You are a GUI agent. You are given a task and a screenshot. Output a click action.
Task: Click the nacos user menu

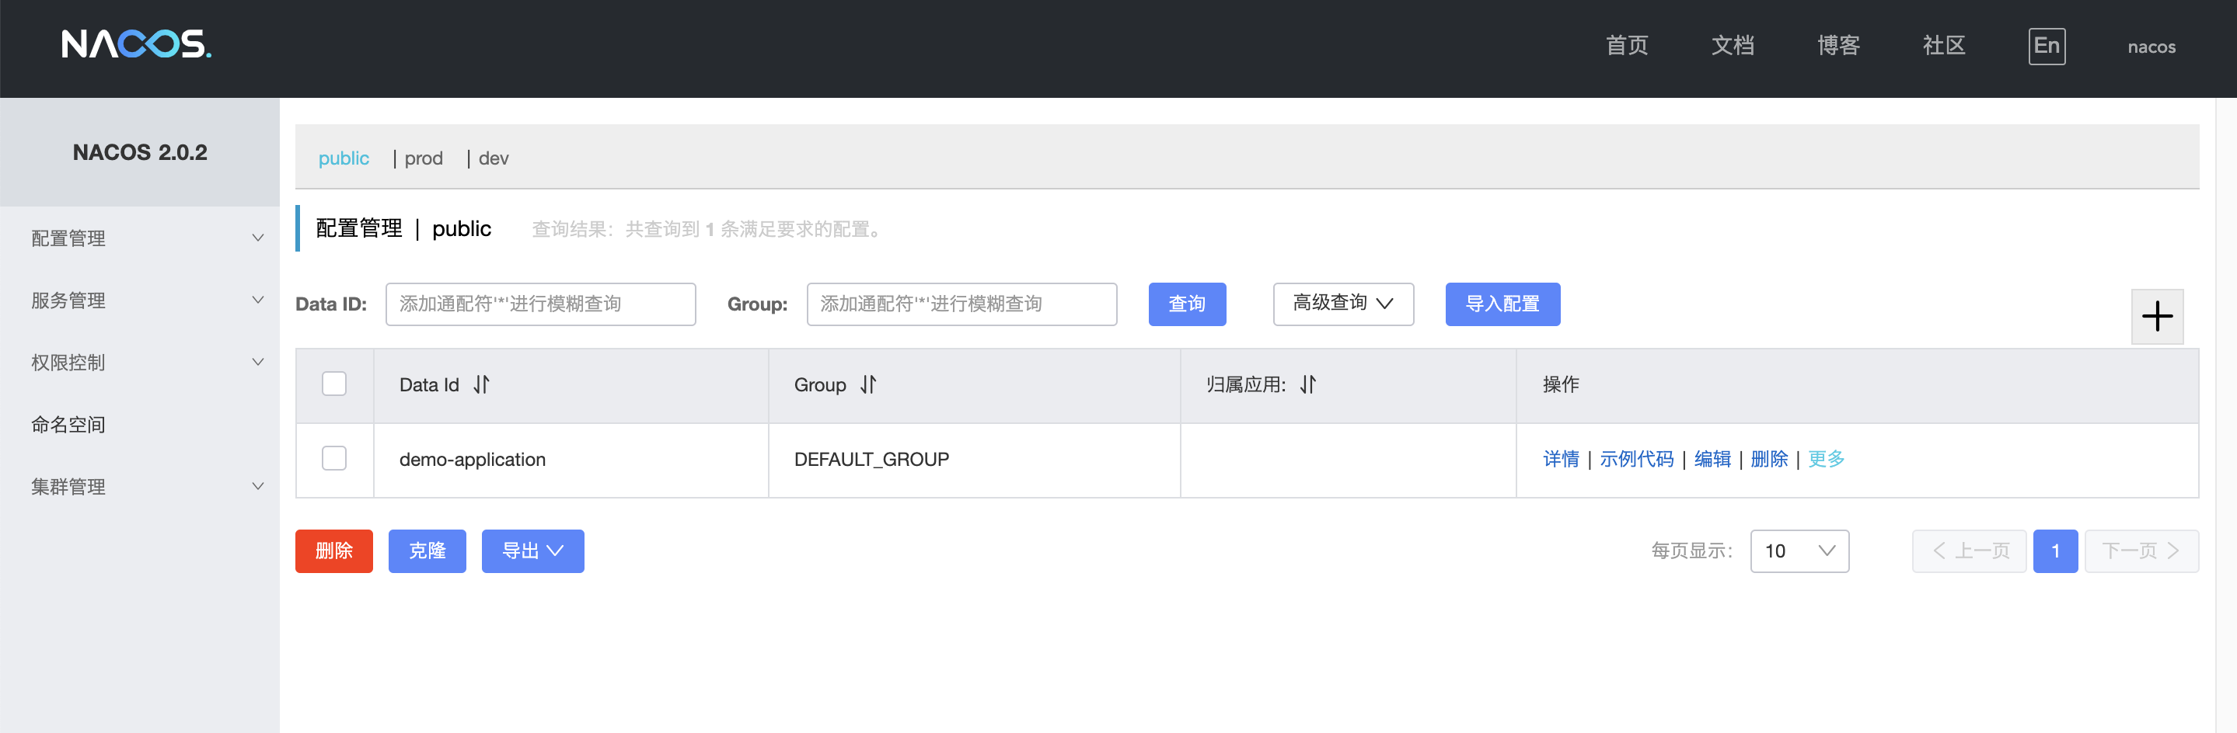[2151, 47]
